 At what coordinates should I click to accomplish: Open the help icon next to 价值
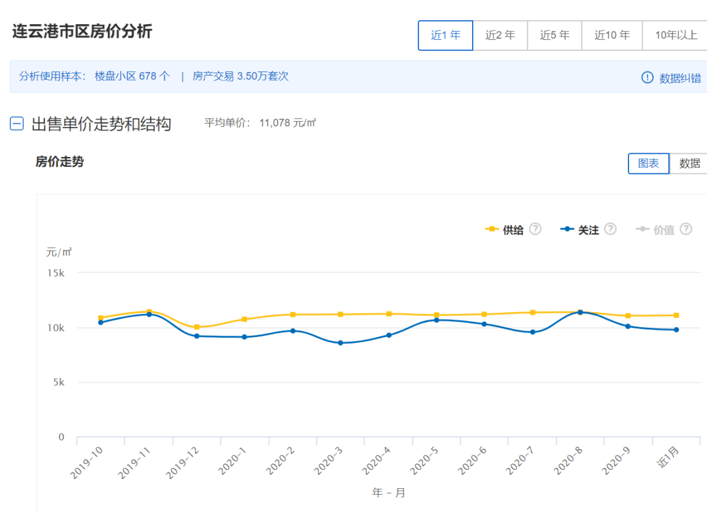(685, 230)
